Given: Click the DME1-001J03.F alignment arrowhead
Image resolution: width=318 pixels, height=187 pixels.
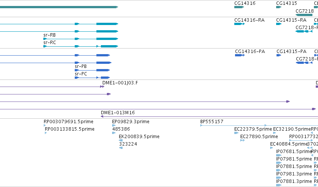Looking at the screenshot, I should (x=102, y=87).
